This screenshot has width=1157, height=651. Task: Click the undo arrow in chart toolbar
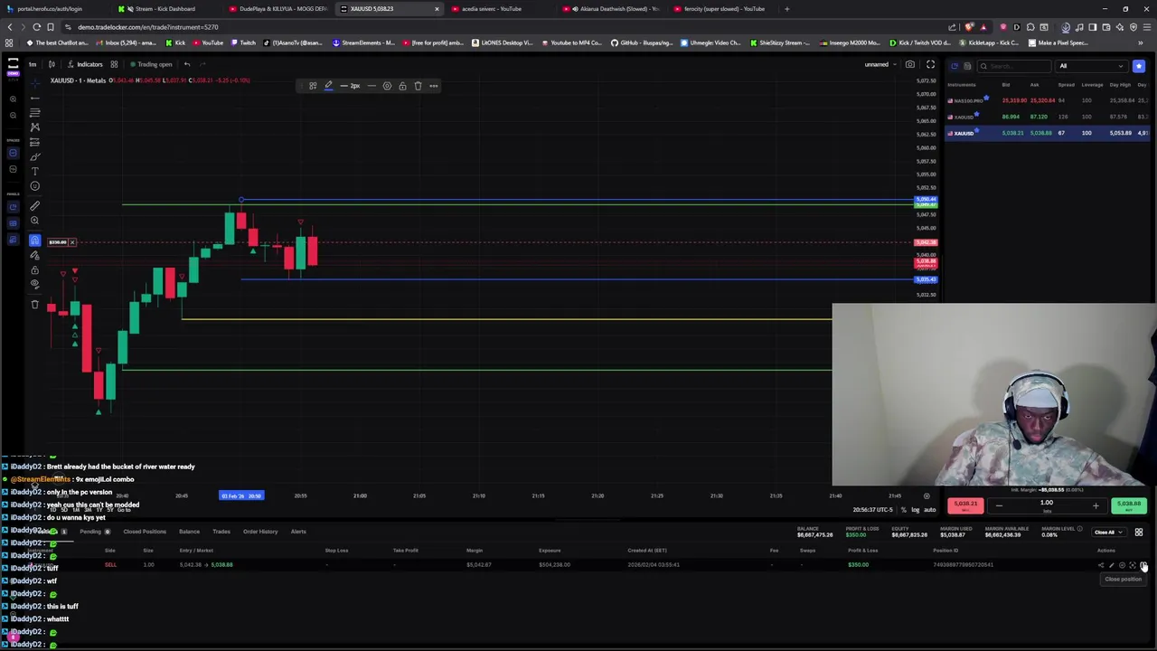coord(186,64)
